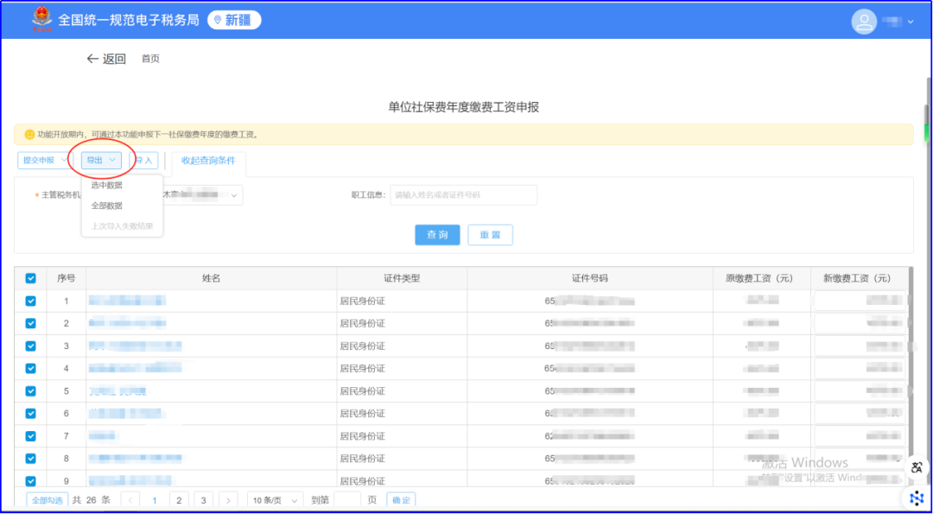Screen dimensions: 933x514
Task: Click the translate floating icon
Action: click(917, 467)
